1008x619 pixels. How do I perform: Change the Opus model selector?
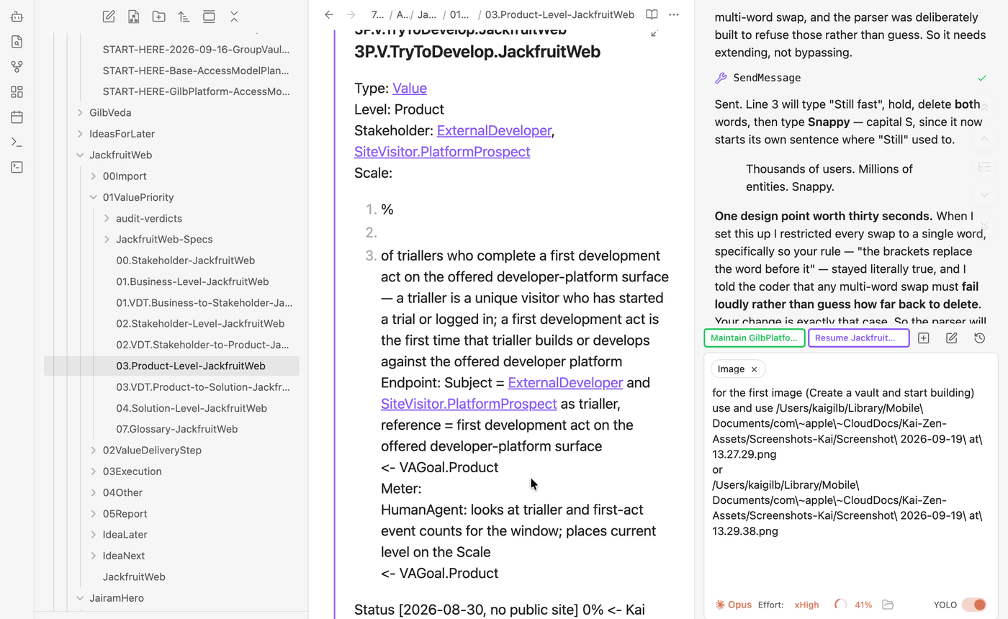click(733, 605)
